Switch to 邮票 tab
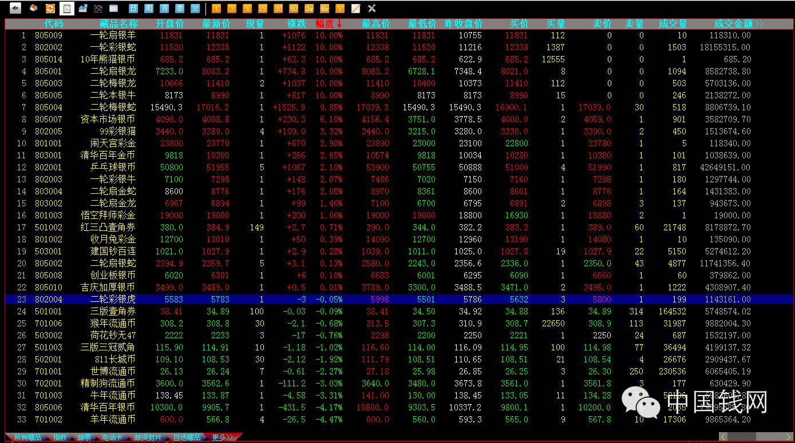The width and height of the screenshot is (795, 443). point(84,437)
